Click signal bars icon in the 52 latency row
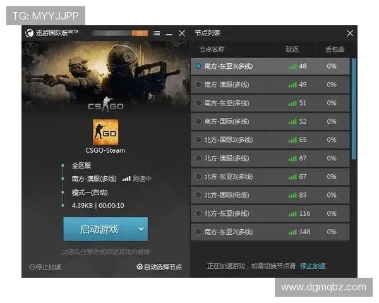 click(x=292, y=122)
